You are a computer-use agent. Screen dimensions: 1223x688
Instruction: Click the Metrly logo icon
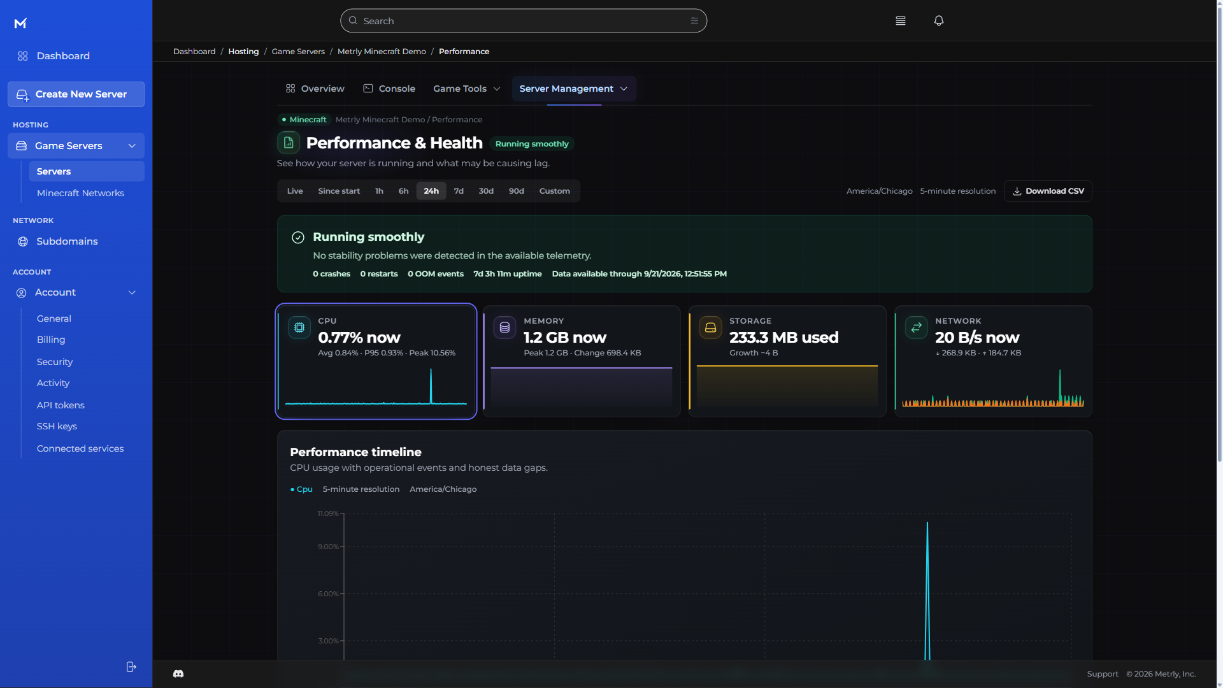[20, 24]
